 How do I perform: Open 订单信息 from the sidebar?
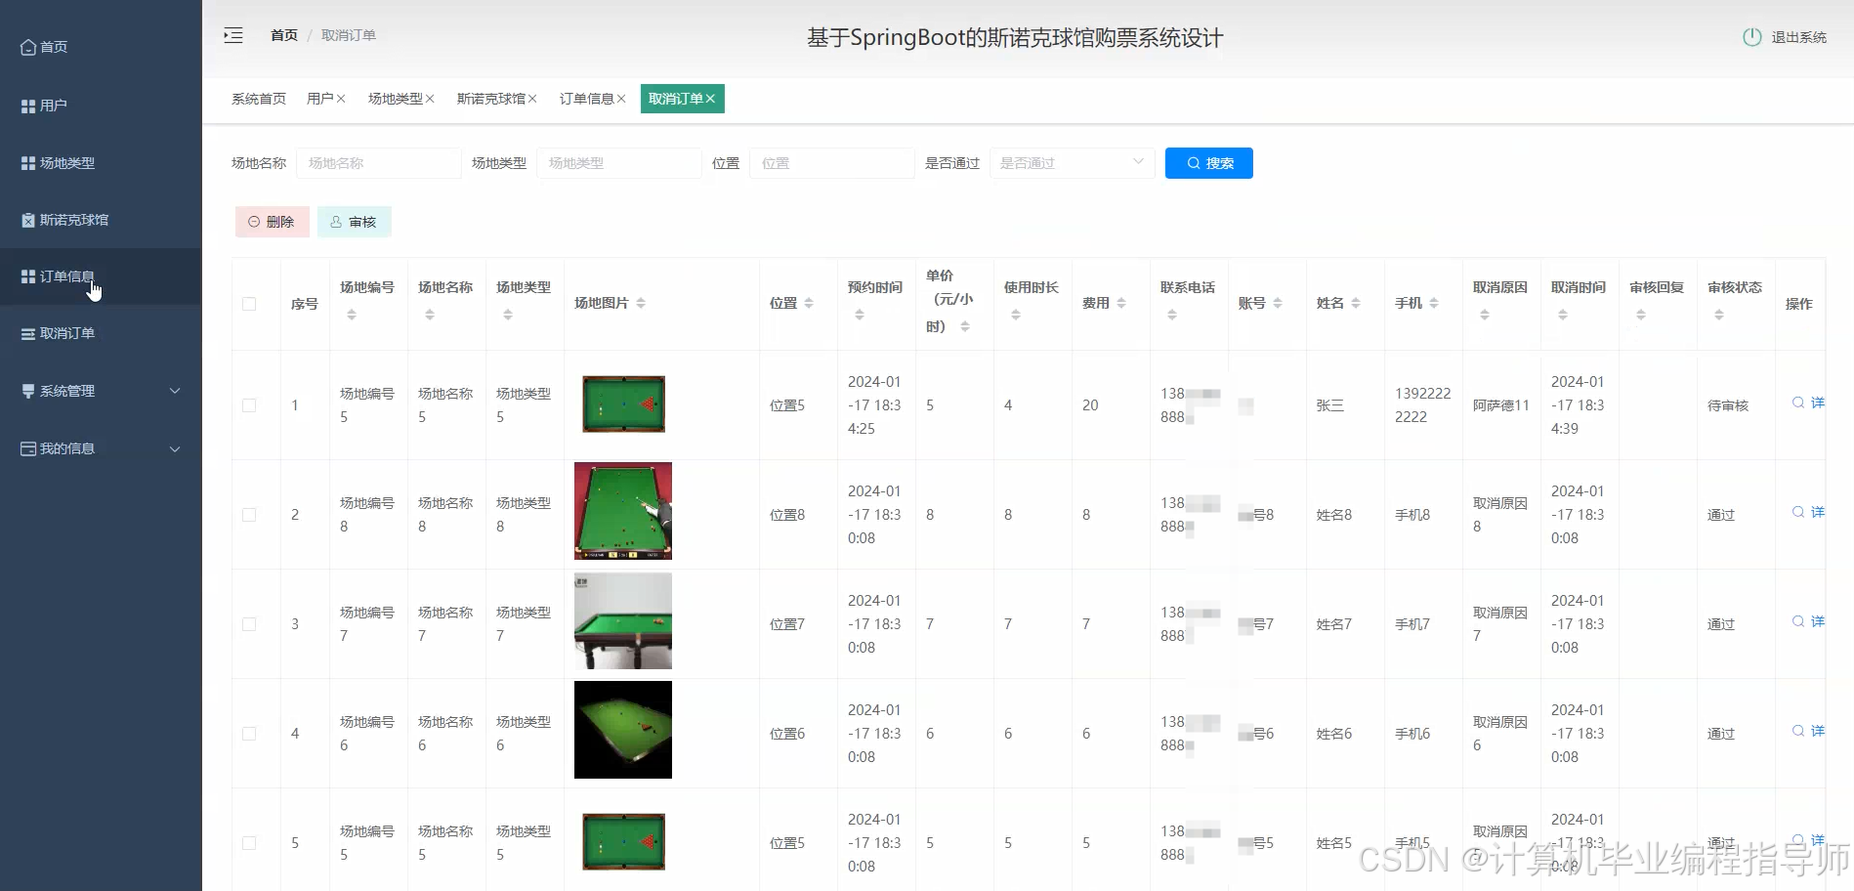coord(67,276)
